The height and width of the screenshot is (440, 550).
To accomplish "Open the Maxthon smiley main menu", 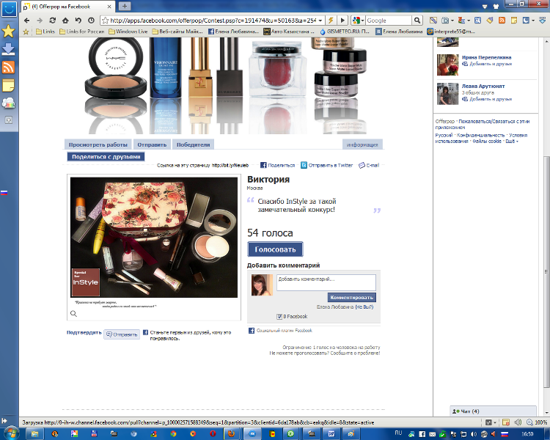I will pyautogui.click(x=9, y=9).
